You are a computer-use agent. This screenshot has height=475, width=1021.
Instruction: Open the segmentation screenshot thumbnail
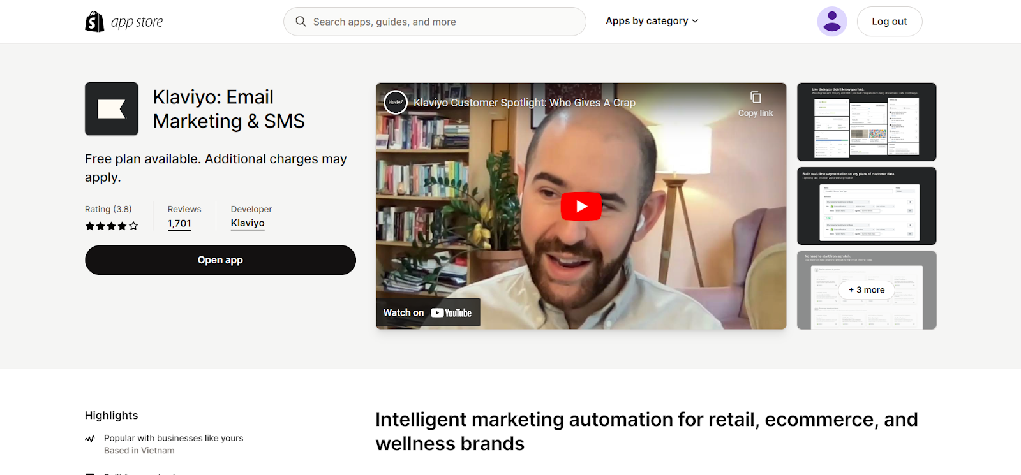click(x=867, y=206)
